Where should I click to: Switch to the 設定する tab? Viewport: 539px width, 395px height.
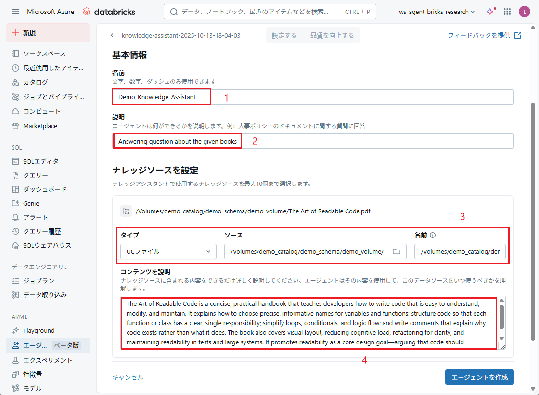[284, 35]
